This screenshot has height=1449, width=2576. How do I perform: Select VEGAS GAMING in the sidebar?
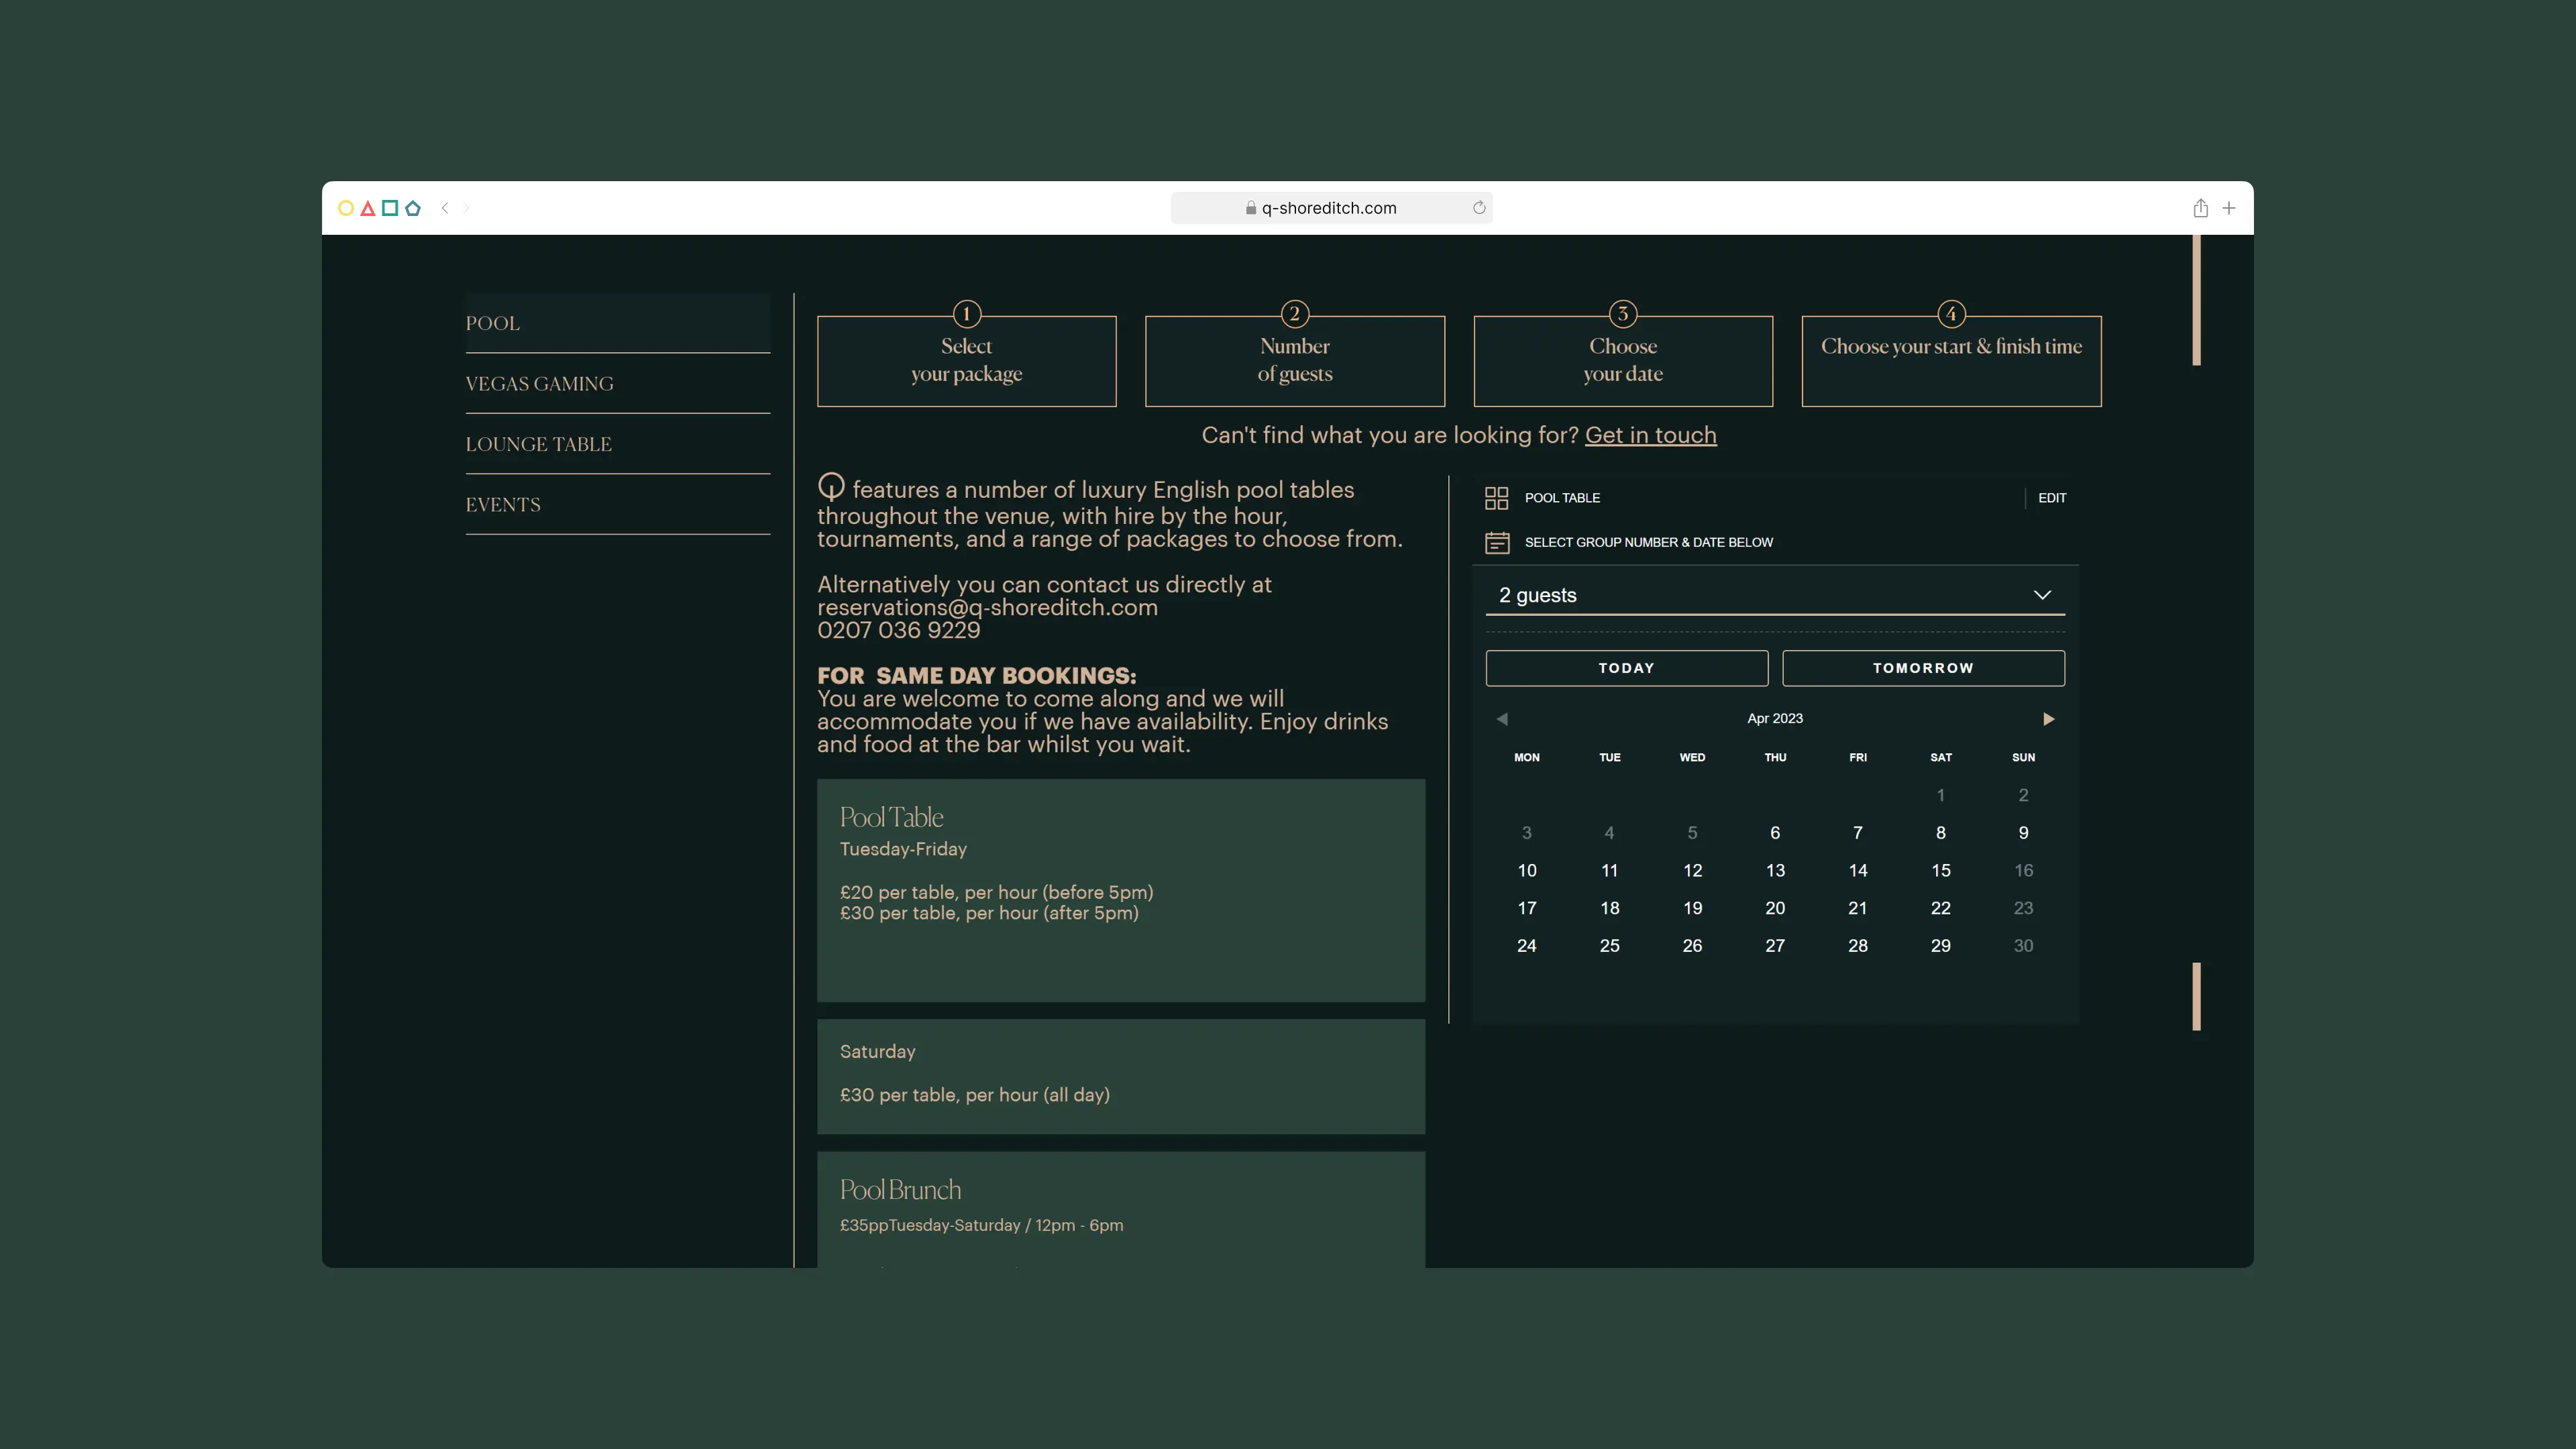coord(539,383)
